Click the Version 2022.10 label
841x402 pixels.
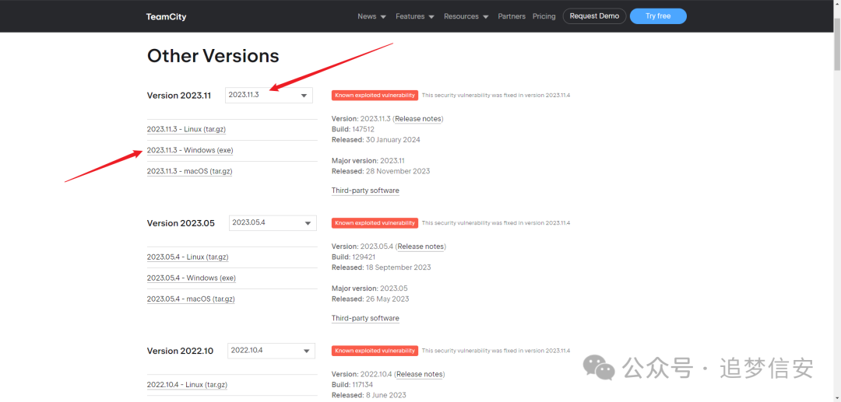coord(180,351)
